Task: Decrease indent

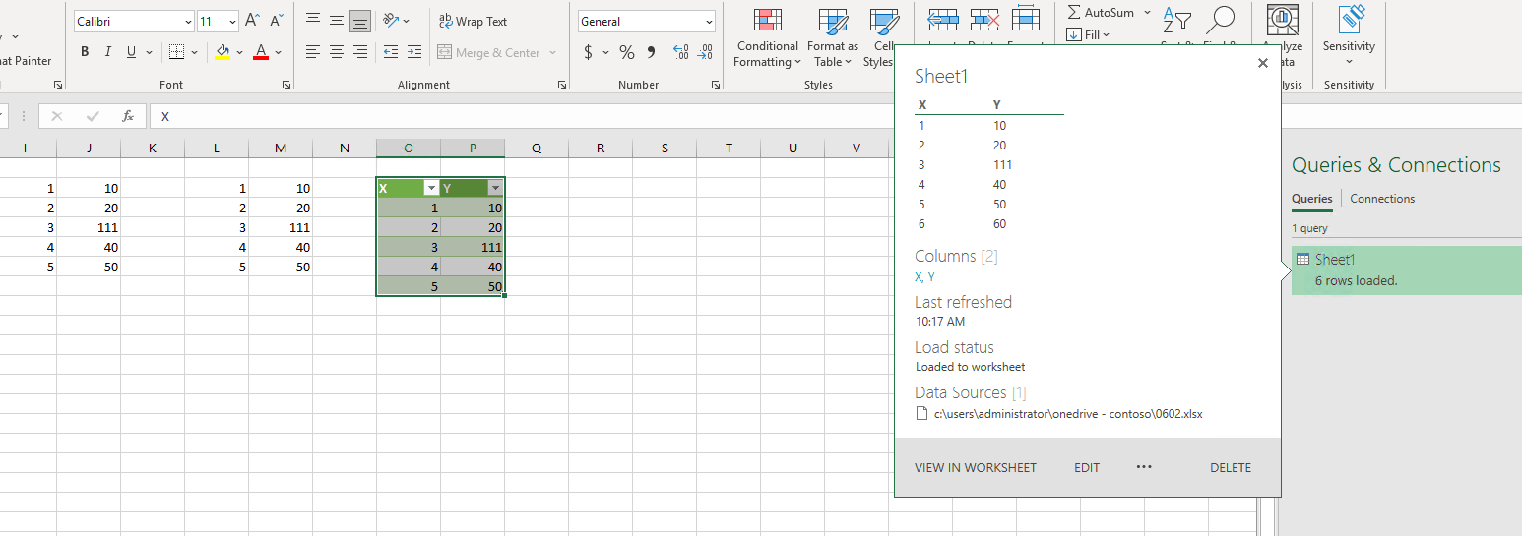Action: [391, 52]
